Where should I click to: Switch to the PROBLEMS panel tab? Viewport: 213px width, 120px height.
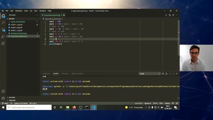(x=46, y=74)
